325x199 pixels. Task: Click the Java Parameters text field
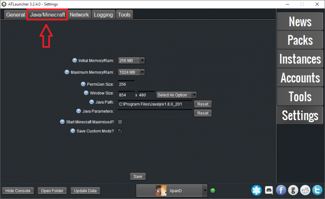point(155,113)
